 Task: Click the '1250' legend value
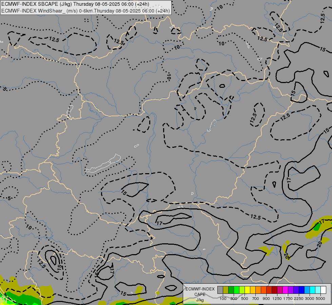277,299
